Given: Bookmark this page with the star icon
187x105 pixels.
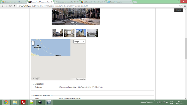Looking at the screenshot, I should coord(180,6).
